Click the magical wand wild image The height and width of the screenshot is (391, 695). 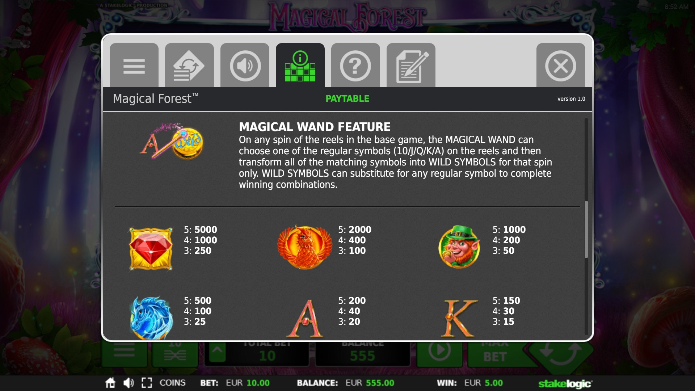pyautogui.click(x=172, y=142)
